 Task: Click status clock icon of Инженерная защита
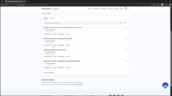[44, 52]
